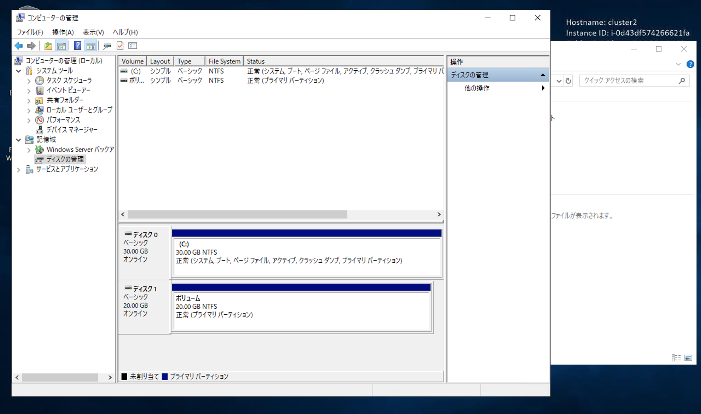Click the blue Help question mark icon
This screenshot has width=701, height=414.
tap(77, 45)
